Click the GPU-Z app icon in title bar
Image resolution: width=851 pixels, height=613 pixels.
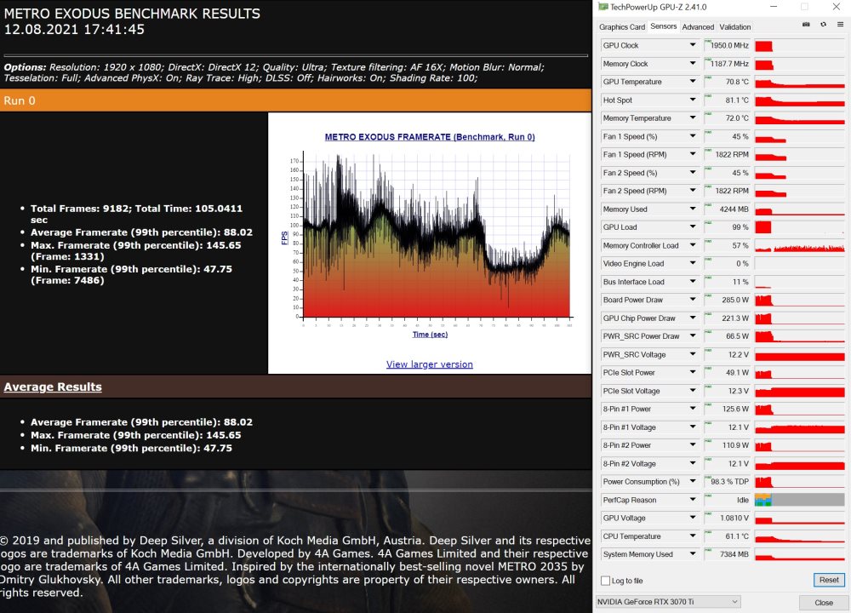(x=603, y=7)
